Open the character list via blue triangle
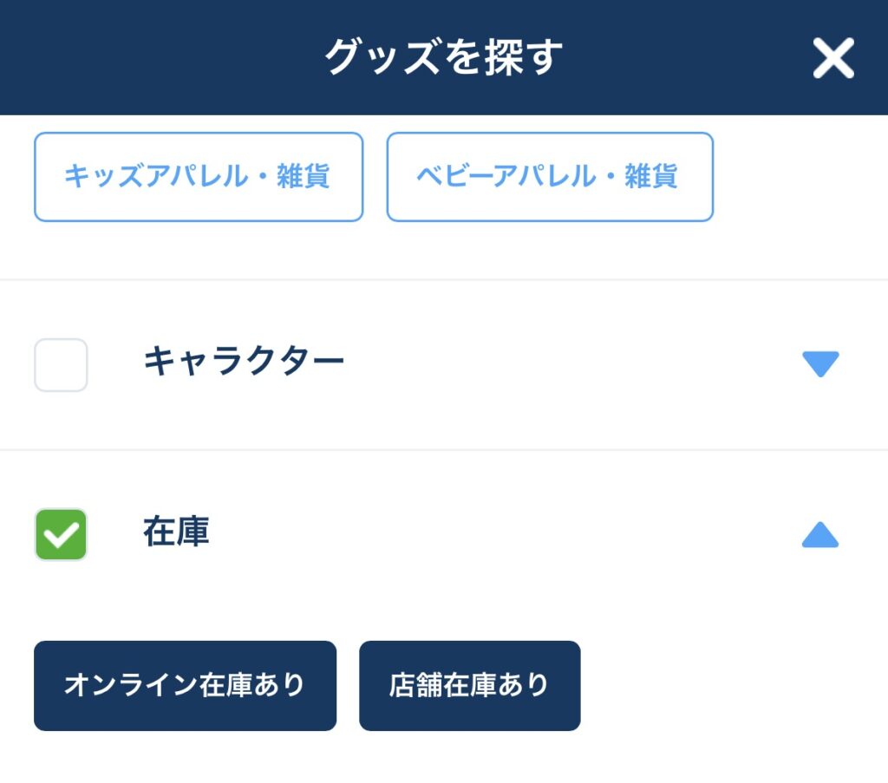Screen dimensions: 888x783 click(x=819, y=365)
